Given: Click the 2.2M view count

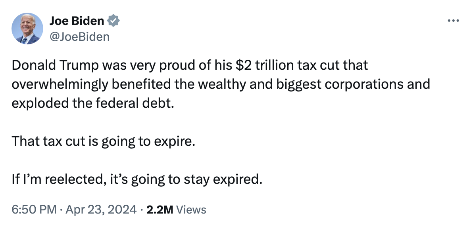Looking at the screenshot, I should coord(160,210).
